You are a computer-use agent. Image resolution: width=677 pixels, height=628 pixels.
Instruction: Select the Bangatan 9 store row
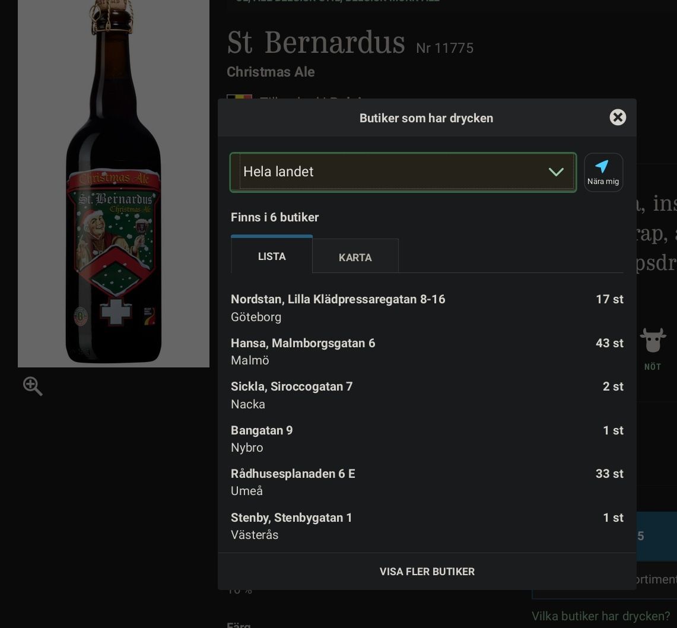pyautogui.click(x=427, y=439)
